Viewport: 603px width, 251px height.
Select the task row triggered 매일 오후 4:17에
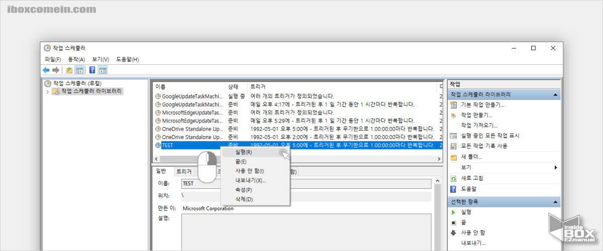coord(298,104)
